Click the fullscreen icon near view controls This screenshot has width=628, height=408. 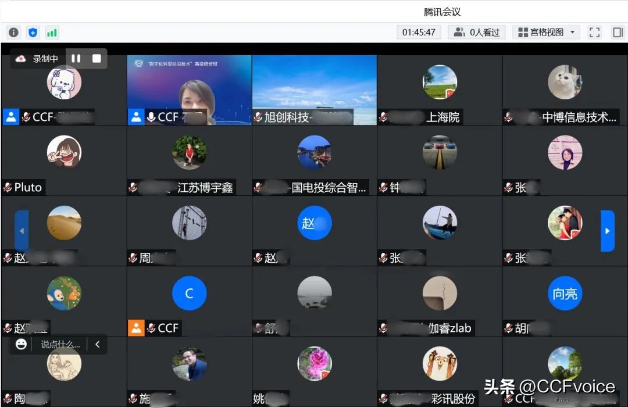(x=594, y=33)
